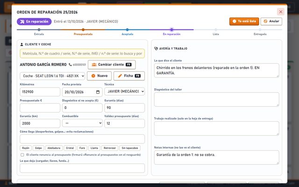
Task: Click customer name Antonio García Romero
Action: coord(43,65)
